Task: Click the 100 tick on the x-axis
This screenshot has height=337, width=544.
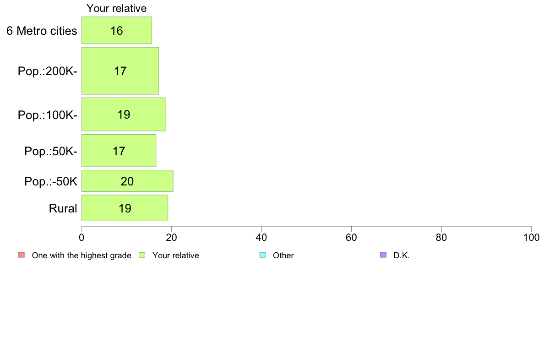Action: 531,237
